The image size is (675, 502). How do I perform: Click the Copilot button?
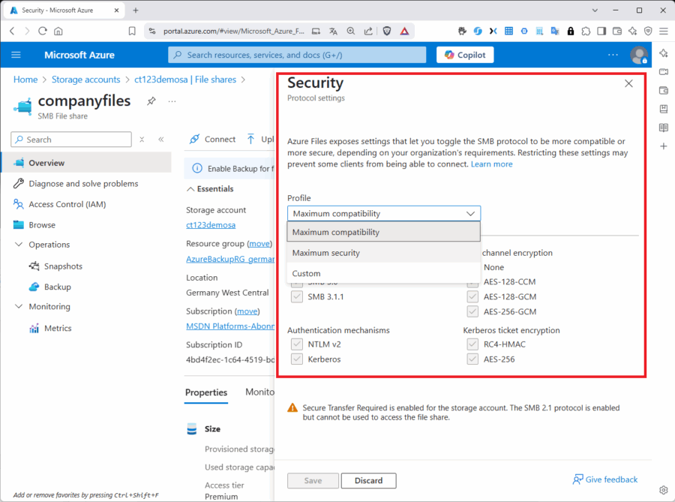[465, 55]
